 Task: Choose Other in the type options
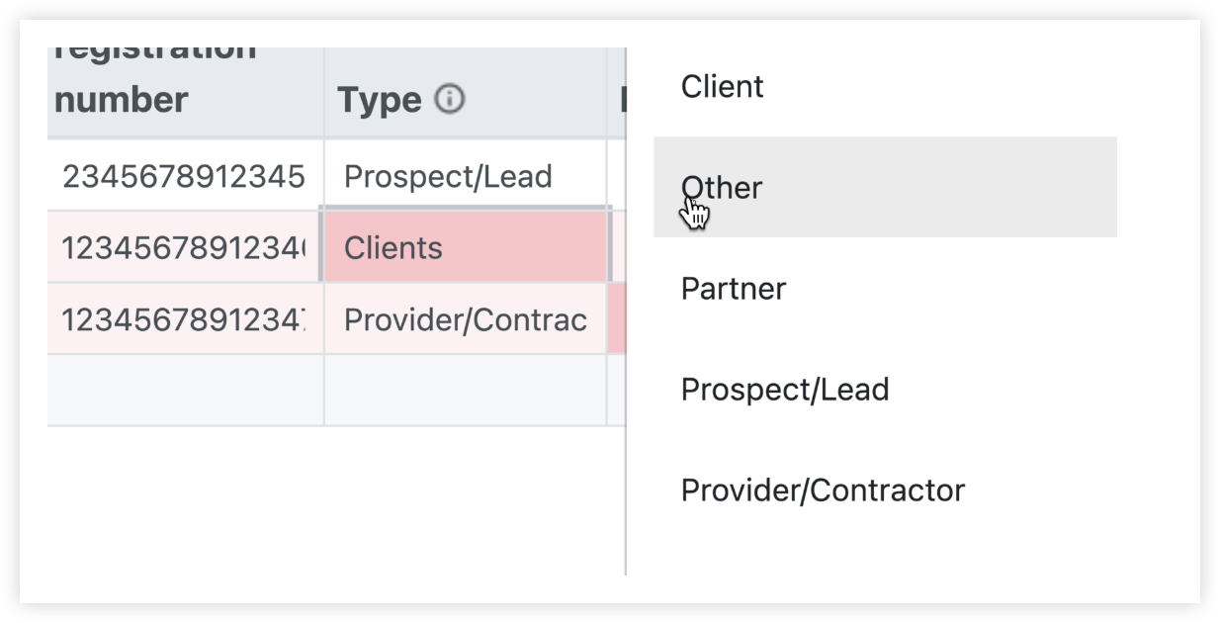pos(885,187)
